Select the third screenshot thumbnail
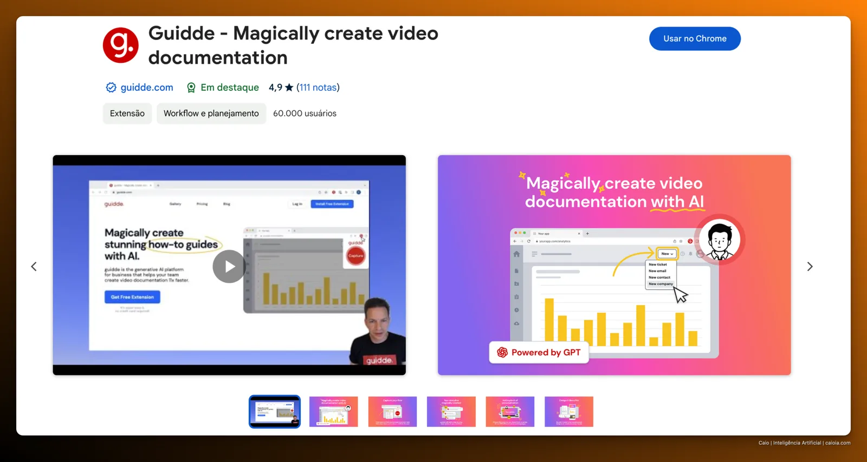 (392, 412)
